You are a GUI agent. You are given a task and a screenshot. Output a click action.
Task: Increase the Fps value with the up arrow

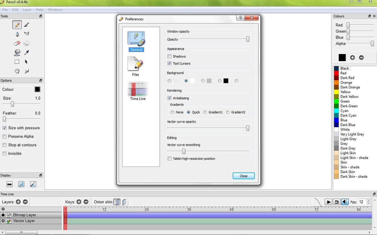tap(369, 200)
